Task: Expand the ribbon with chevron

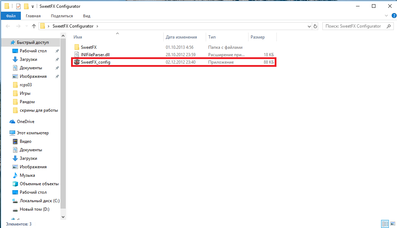Action: 386,16
